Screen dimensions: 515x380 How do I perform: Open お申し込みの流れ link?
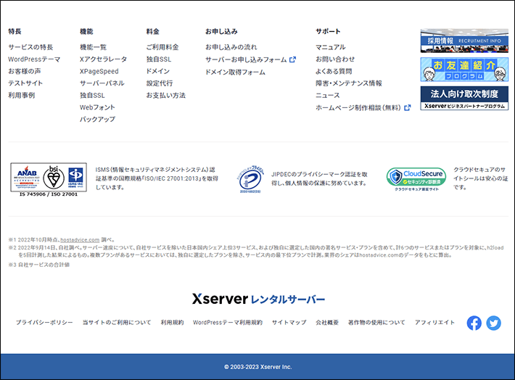pyautogui.click(x=231, y=47)
